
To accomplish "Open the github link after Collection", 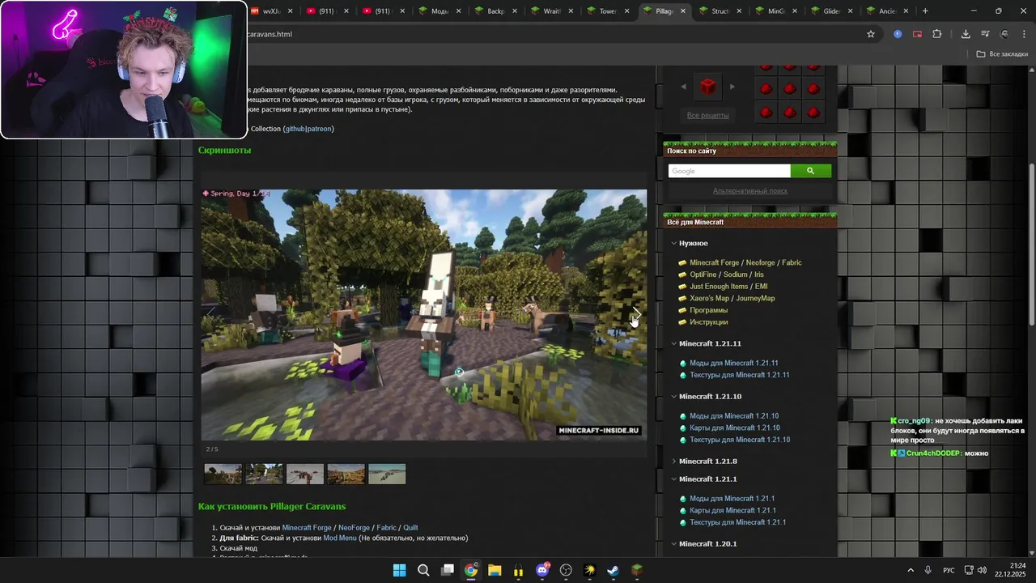I will tap(295, 129).
